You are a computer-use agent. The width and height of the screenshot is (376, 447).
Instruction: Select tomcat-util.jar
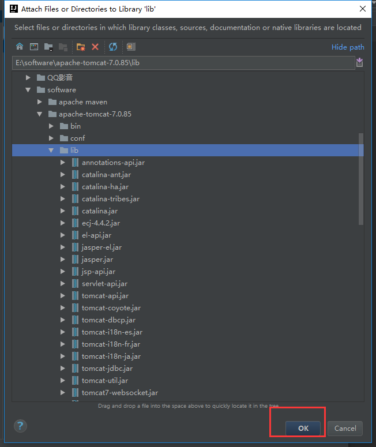coord(105,381)
